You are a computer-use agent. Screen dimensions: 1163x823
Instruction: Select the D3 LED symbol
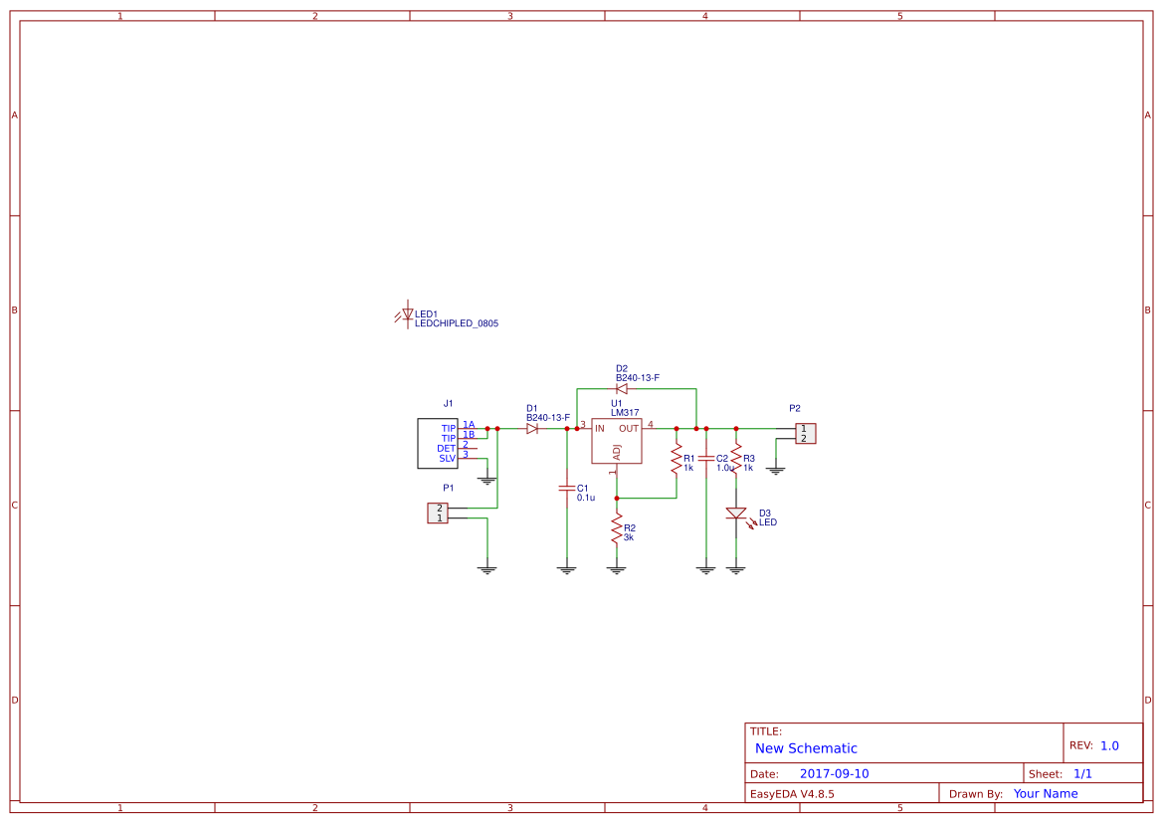pyautogui.click(x=736, y=514)
